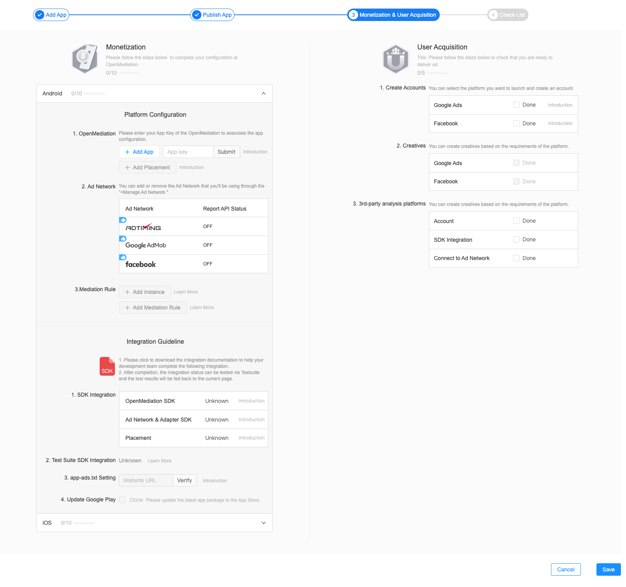This screenshot has width=626, height=587.
Task: Check Done for Google Ads creatives
Action: pyautogui.click(x=516, y=163)
